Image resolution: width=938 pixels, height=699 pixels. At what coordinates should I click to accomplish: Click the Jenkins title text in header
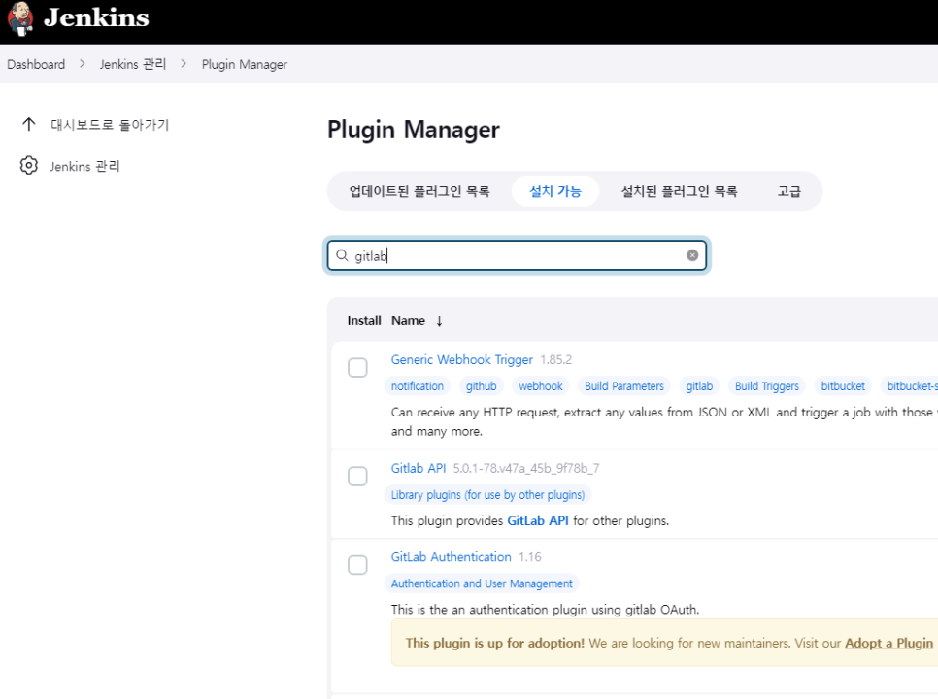[x=96, y=17]
